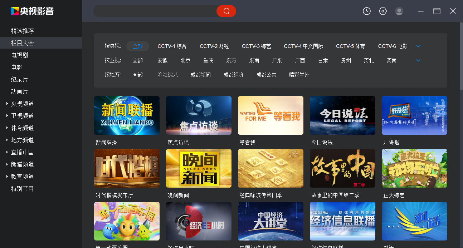The image size is (463, 248).
Task: Open the 今日说法 program
Action: click(x=342, y=115)
